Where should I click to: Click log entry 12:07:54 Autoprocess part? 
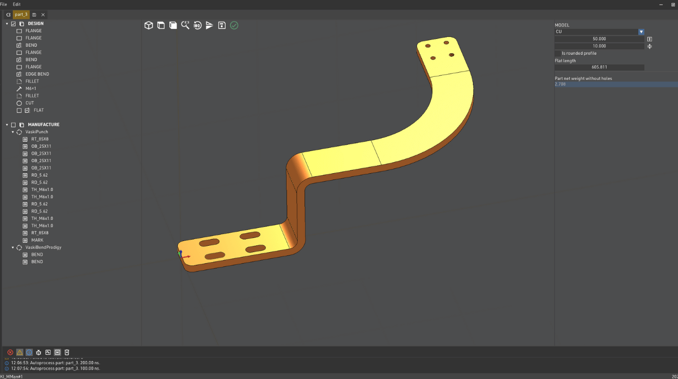(55, 368)
